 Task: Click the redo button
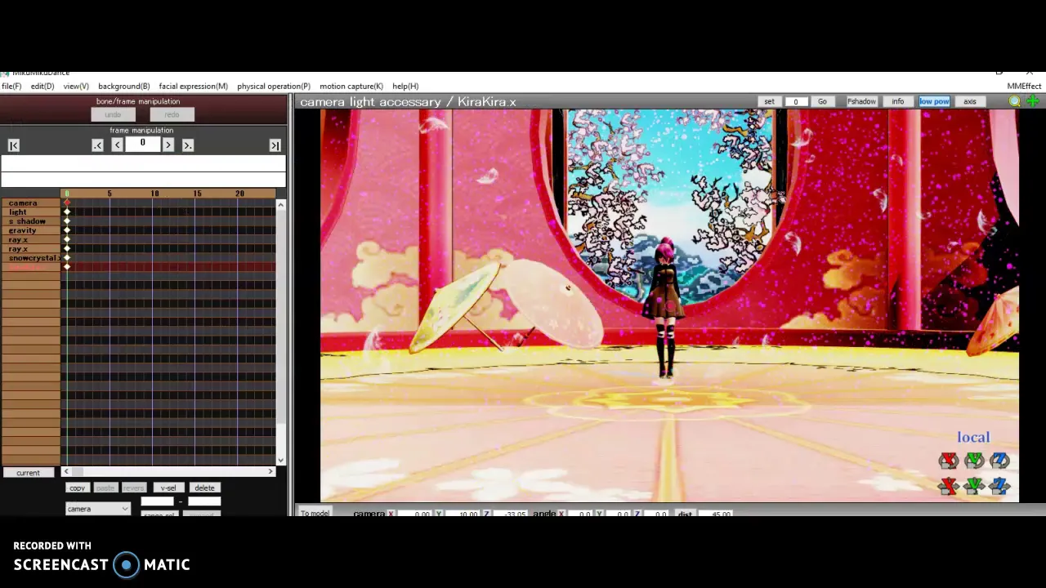click(172, 114)
